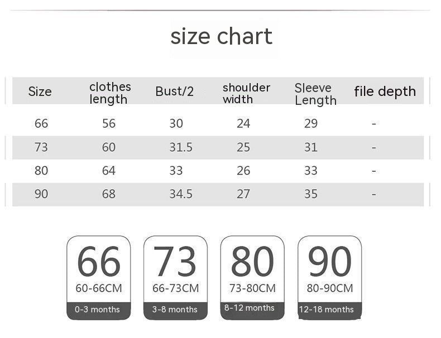Click the 8-12 months label
This screenshot has height=338, width=441.
pos(250,308)
